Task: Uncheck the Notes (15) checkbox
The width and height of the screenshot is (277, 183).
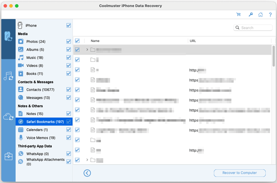Action: [68, 114]
